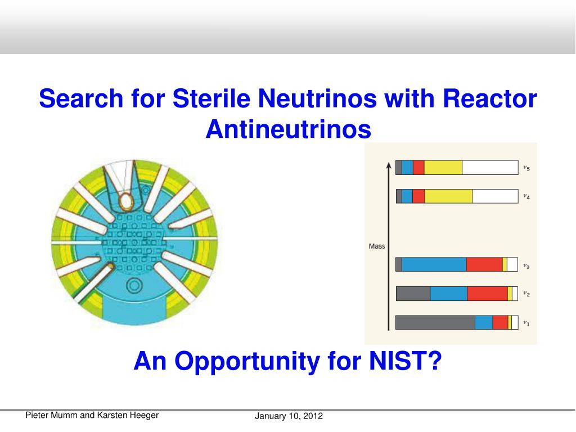This screenshot has height=432, width=576.
Task: Click the ν2 mass-state bar
Action: (456, 293)
